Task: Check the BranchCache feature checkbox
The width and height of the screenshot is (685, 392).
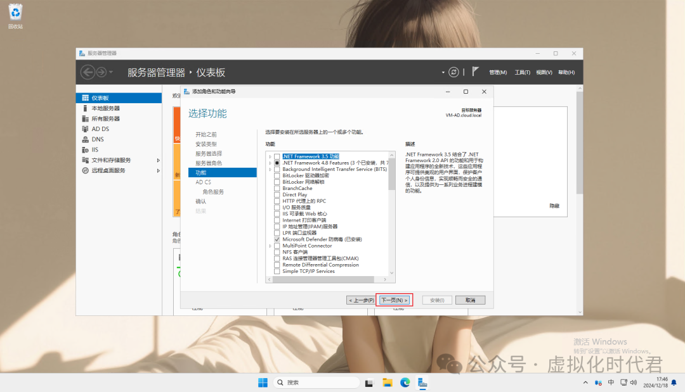Action: pyautogui.click(x=277, y=188)
